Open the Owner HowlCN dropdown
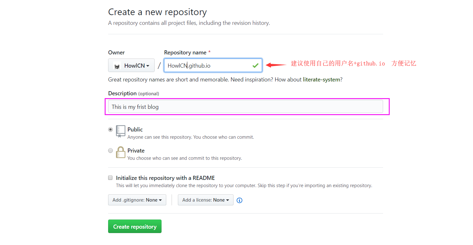Image resolution: width=473 pixels, height=245 pixels. (131, 65)
